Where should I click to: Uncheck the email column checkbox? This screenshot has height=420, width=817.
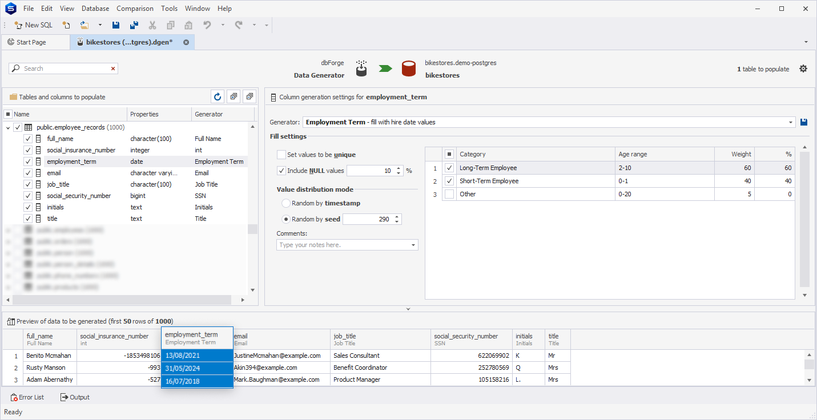(28, 173)
